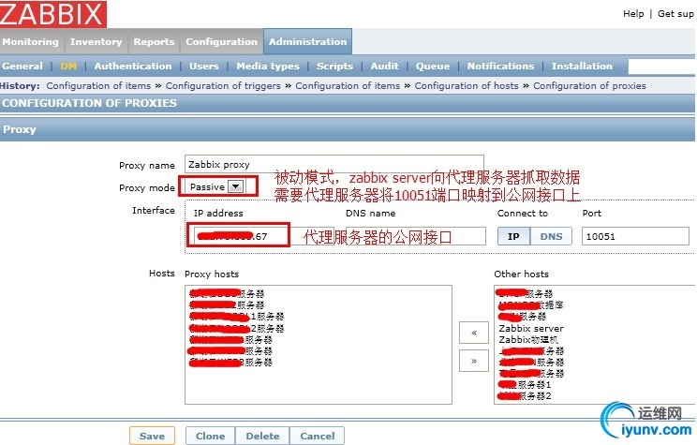The height and width of the screenshot is (445, 697).
Task: Select 服务器1 entry in Other hosts
Action: [x=525, y=384]
